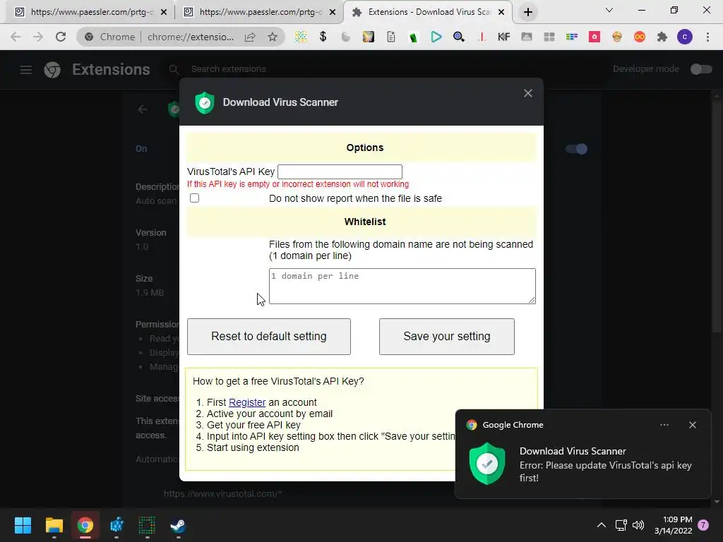
Task: Go back using the extension details arrow
Action: (x=143, y=109)
